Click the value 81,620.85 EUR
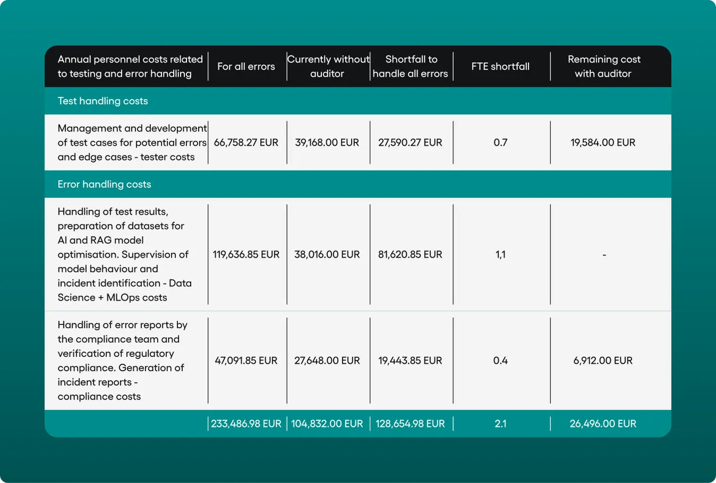This screenshot has width=716, height=483. tap(410, 255)
